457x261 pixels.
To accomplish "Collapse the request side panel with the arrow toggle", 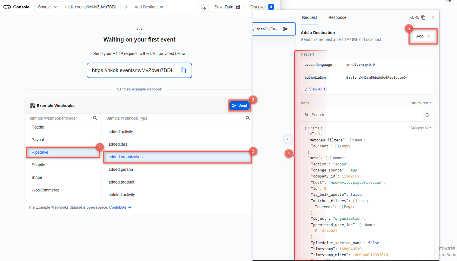I will point(288,139).
